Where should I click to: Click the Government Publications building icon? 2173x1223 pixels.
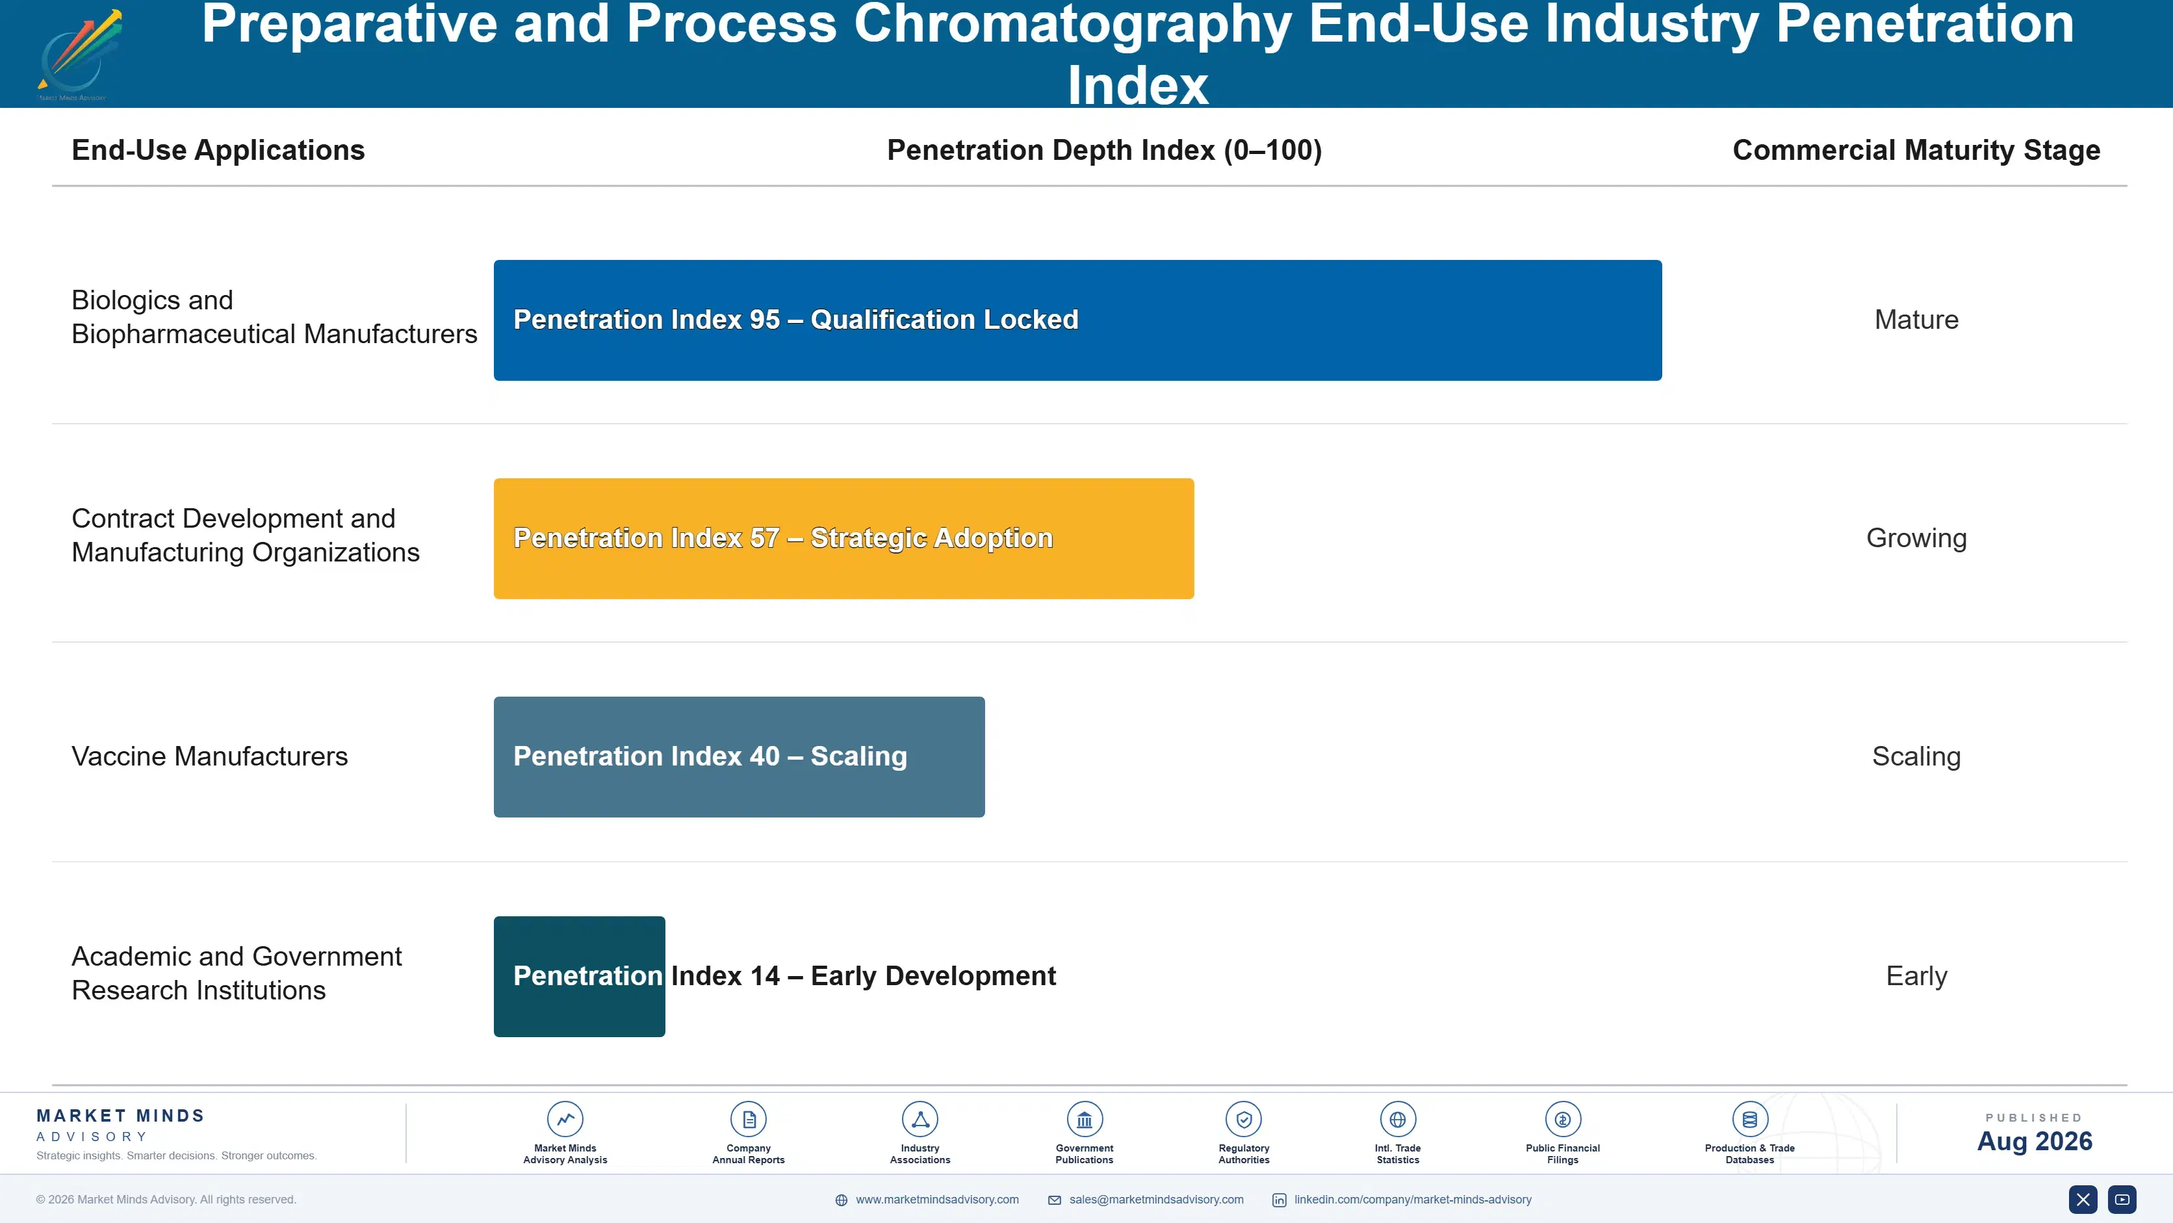(1084, 1119)
